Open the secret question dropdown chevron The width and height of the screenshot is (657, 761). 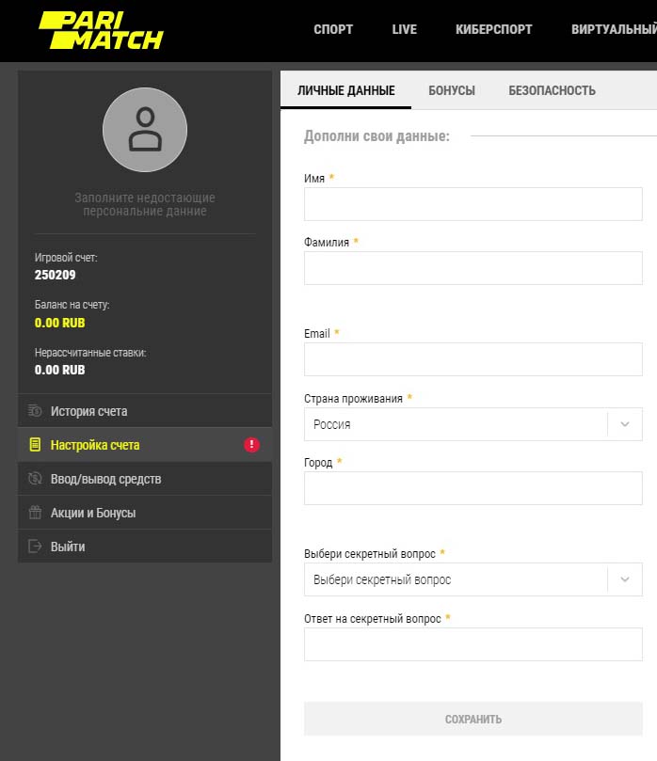[625, 579]
